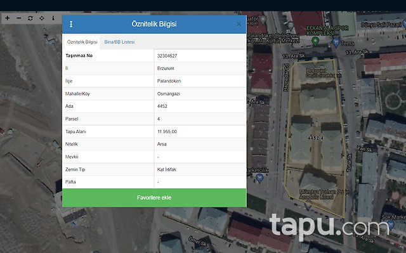Locate position with the crosshair icon
The height and width of the screenshot is (253, 406).
click(x=42, y=18)
